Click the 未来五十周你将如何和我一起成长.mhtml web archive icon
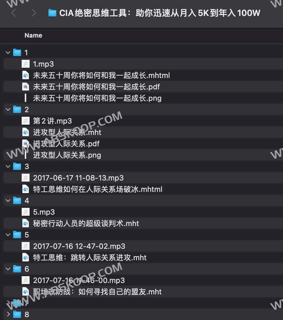 (x=26, y=75)
